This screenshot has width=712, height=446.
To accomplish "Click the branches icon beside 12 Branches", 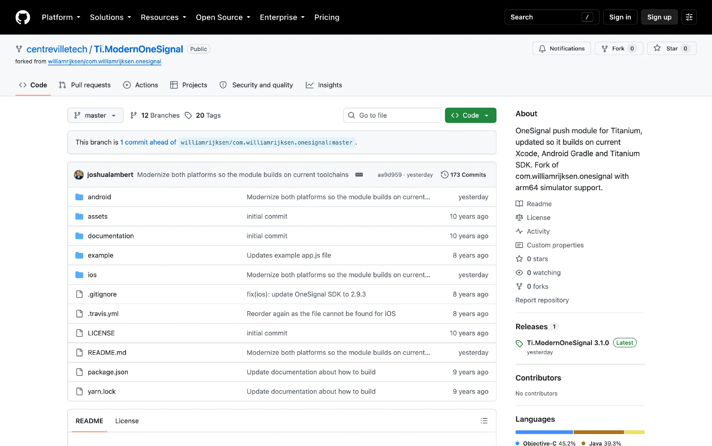I will 133,115.
